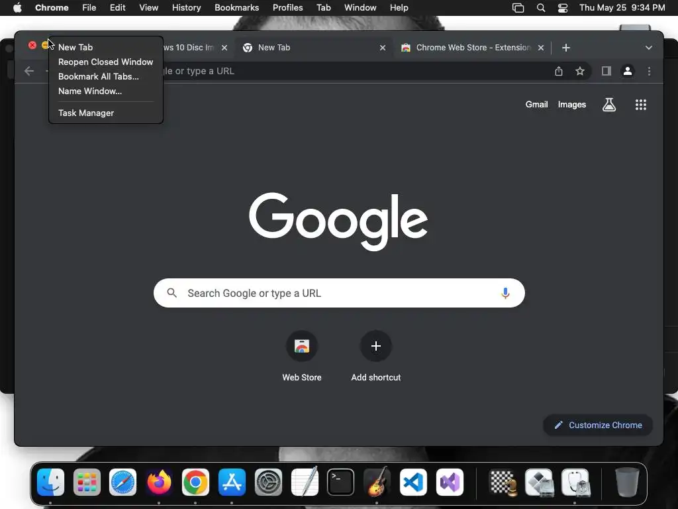Open Google apps grid
The width and height of the screenshot is (678, 509).
tap(641, 104)
